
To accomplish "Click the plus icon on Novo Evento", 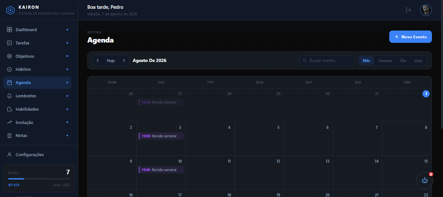I will tap(397, 37).
